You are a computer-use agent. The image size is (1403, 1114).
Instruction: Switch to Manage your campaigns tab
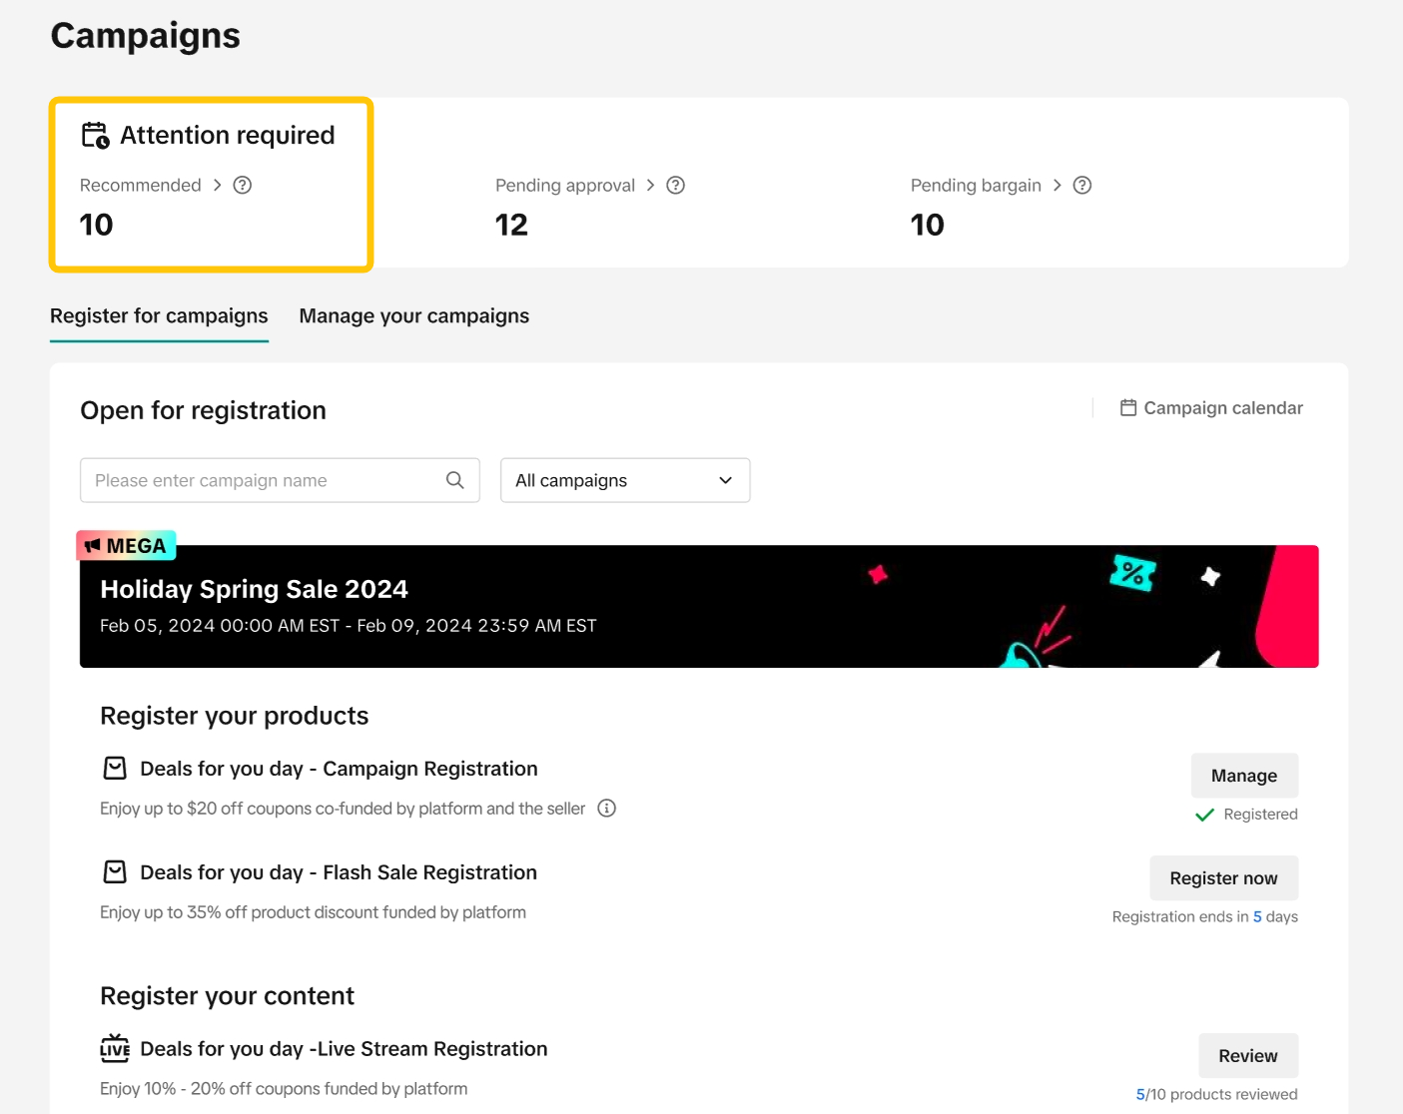click(414, 316)
